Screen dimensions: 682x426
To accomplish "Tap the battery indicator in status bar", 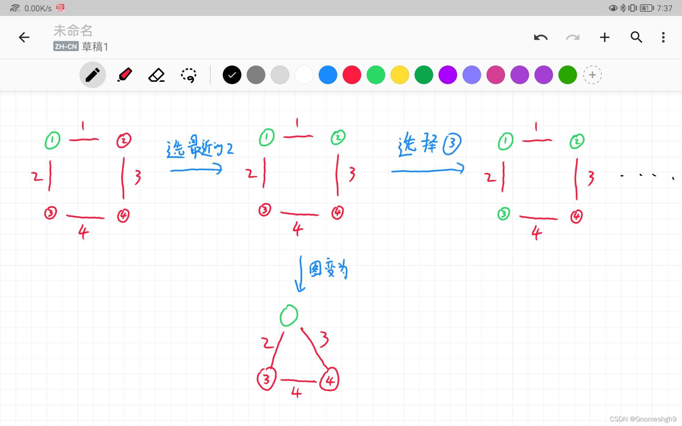I will point(647,8).
